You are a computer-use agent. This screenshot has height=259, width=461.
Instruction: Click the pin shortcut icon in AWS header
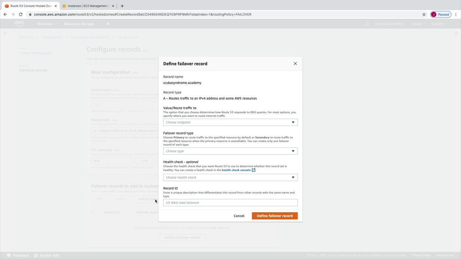[108, 24]
